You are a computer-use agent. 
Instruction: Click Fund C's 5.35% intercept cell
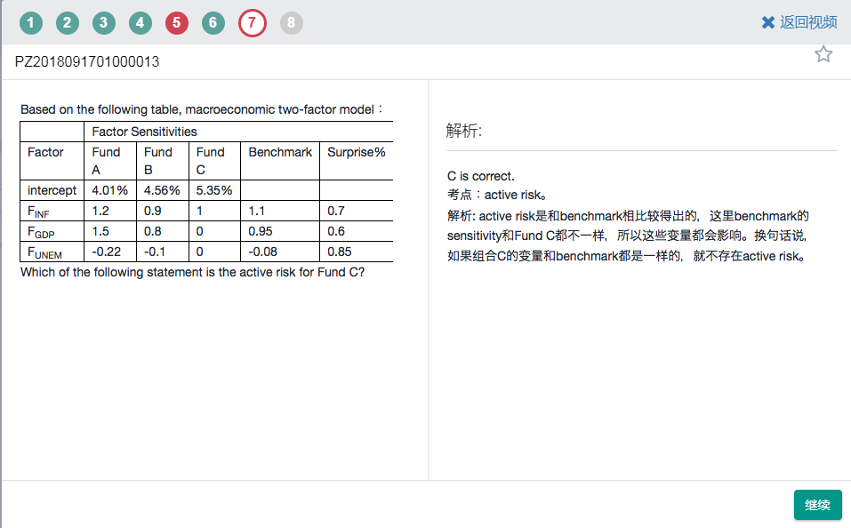tap(213, 190)
